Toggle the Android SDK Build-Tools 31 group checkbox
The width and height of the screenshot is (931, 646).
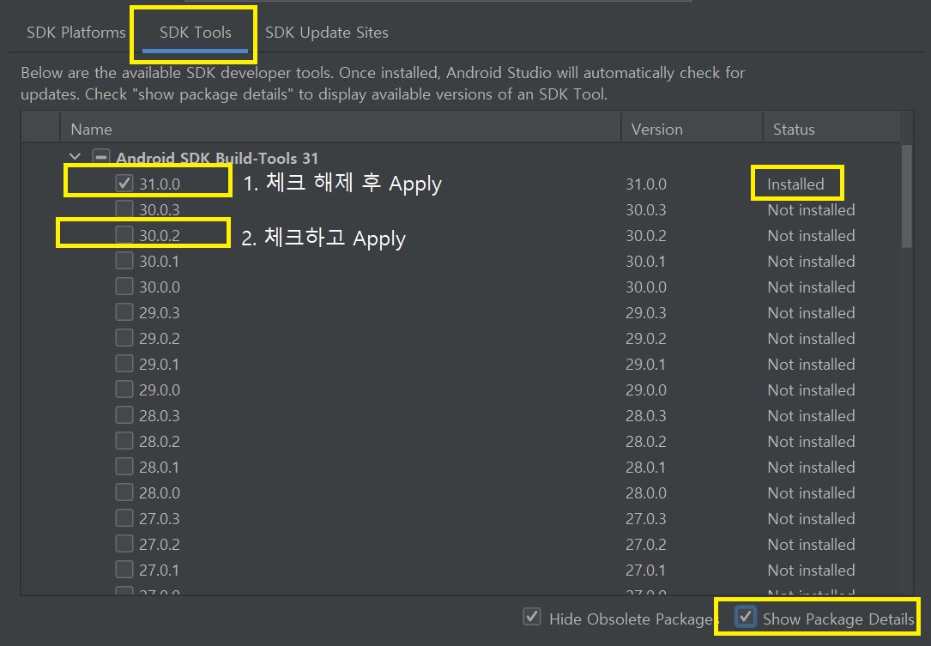(x=101, y=157)
